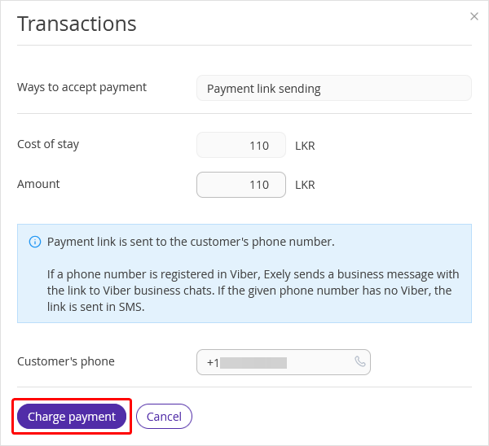The image size is (489, 446).
Task: Click the blue info icon
Action: click(x=35, y=242)
